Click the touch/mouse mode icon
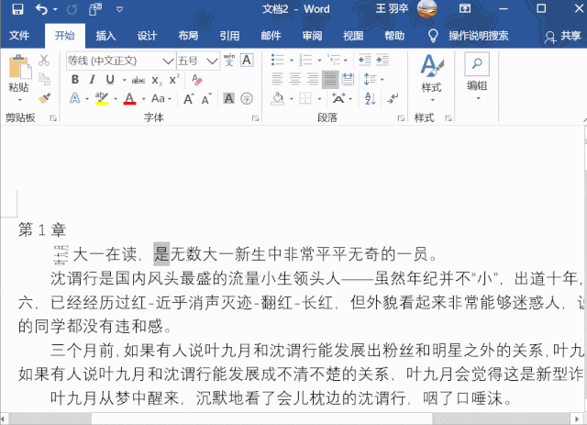 click(95, 9)
